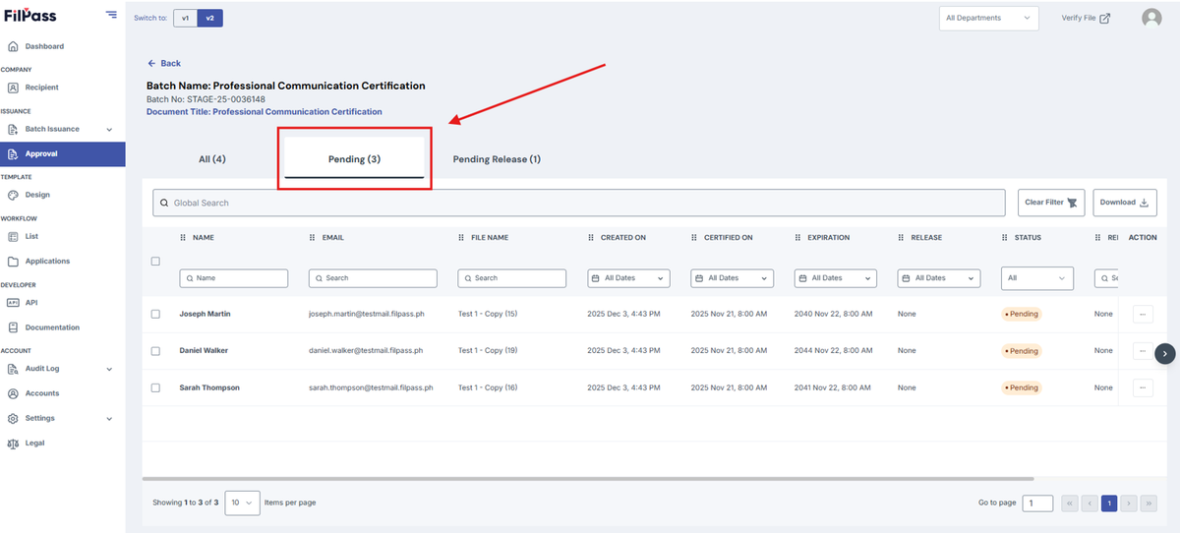The width and height of the screenshot is (1180, 533).
Task: Open the Dashboard page in sidebar
Action: (44, 46)
